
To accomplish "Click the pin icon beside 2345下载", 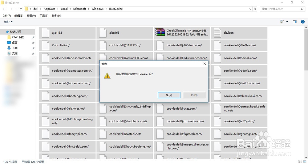I will point(33,37).
